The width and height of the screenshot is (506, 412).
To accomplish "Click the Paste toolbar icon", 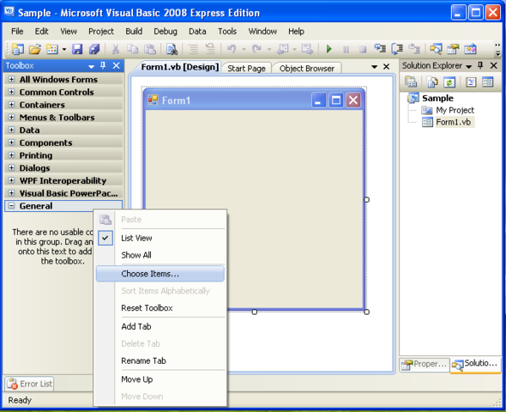I will (150, 49).
